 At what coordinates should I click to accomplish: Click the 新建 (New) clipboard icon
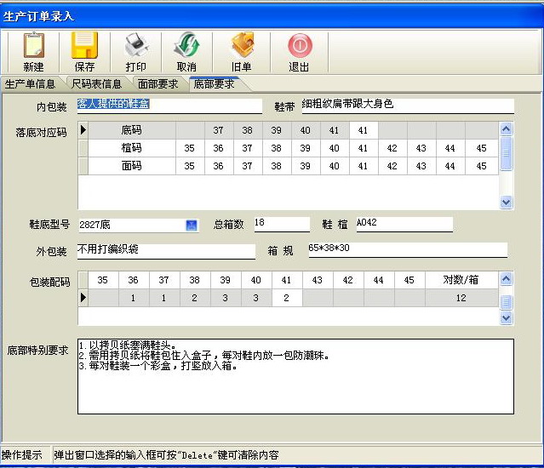click(34, 46)
